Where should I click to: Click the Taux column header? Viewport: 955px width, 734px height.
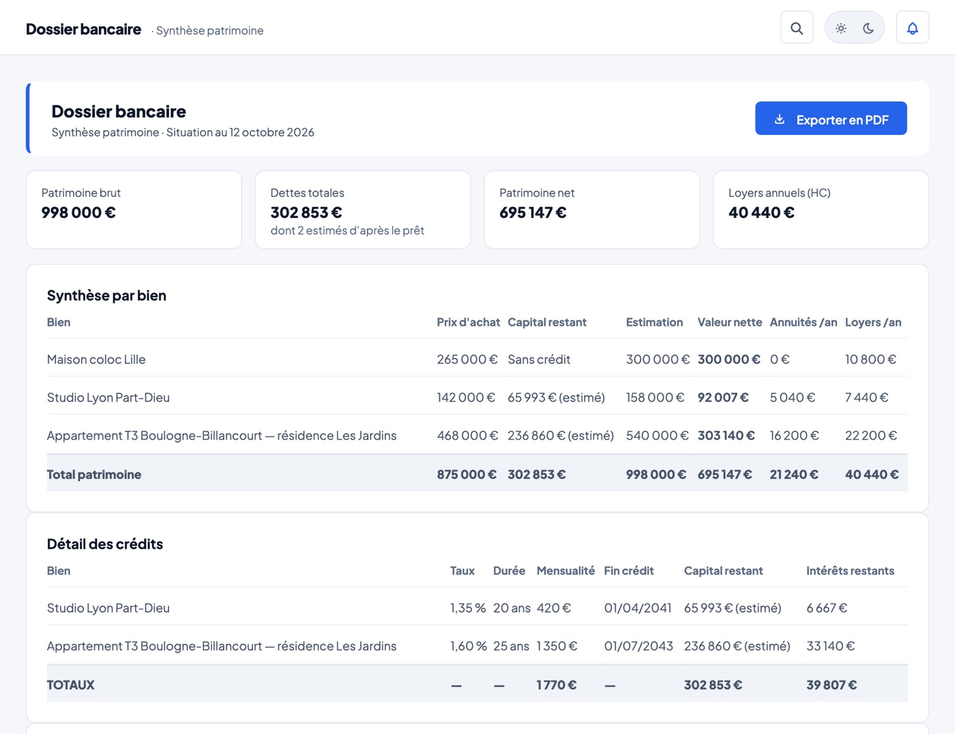pyautogui.click(x=462, y=571)
